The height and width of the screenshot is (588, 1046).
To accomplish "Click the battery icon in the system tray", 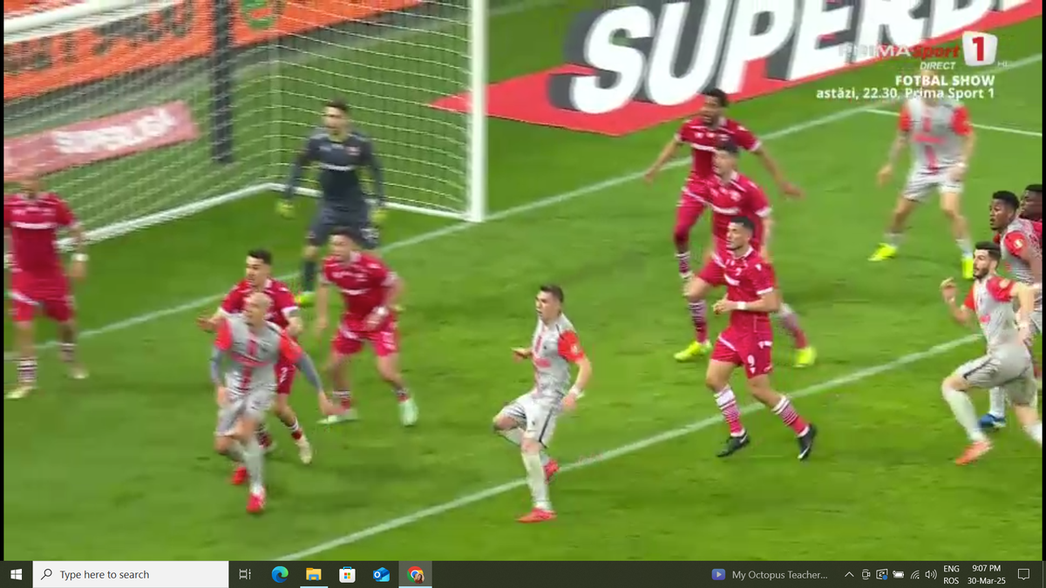I will pos(899,574).
